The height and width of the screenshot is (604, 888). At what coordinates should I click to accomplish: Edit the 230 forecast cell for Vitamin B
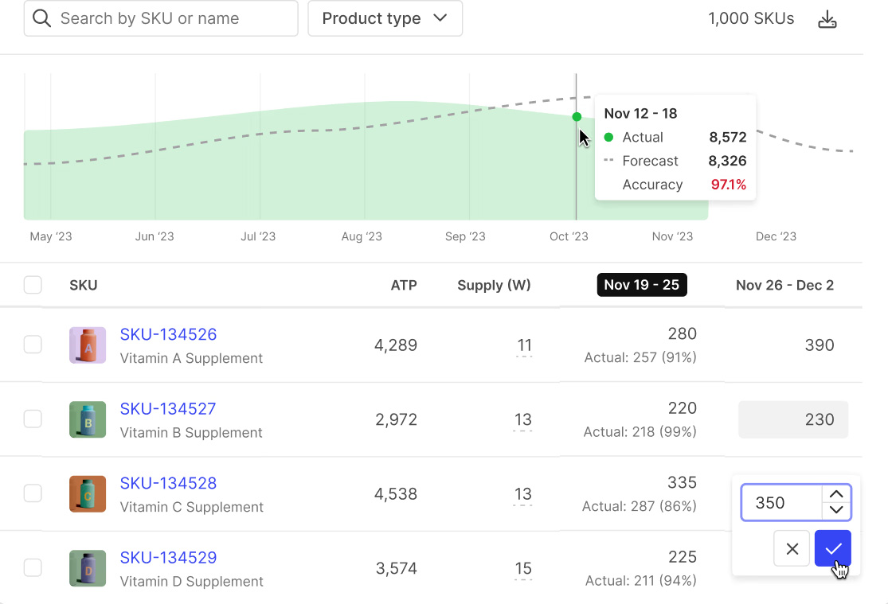793,419
